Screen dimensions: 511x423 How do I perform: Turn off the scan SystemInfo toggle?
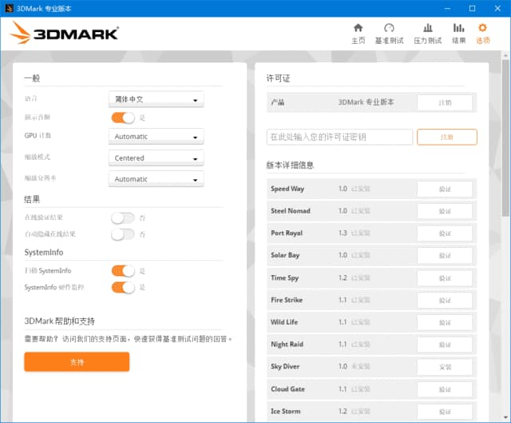pos(123,271)
